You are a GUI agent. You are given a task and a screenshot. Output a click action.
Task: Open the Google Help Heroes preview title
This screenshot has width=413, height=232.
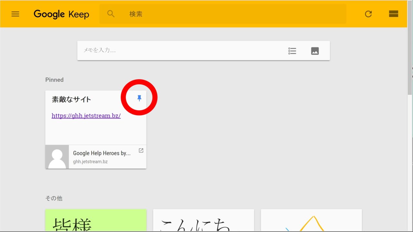[102, 153]
